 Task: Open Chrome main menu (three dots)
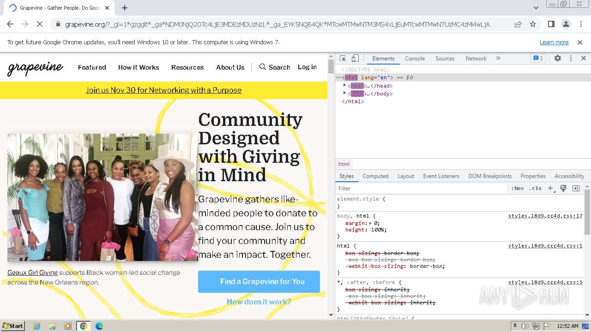(x=581, y=24)
